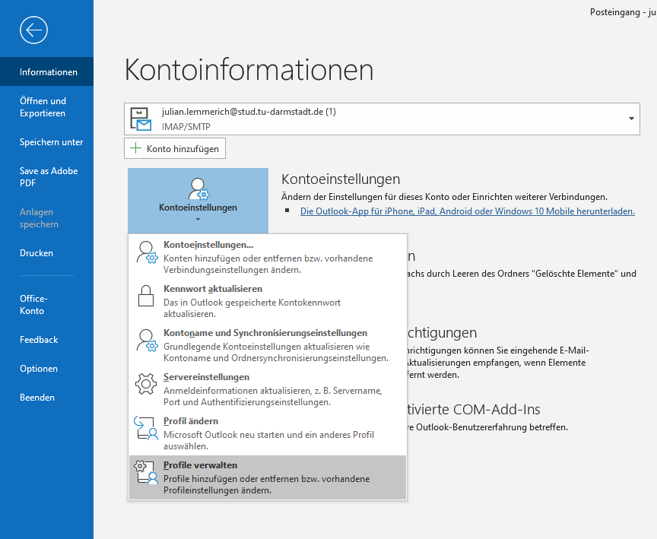Open Optionen in the sidebar
Image resolution: width=657 pixels, height=539 pixels.
click(39, 369)
